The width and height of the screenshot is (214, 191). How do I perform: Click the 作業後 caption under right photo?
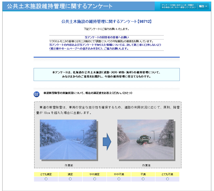pyautogui.click(x=146, y=165)
